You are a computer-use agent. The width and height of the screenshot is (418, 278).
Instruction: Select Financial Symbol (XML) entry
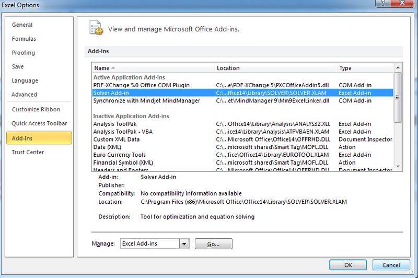tap(242, 163)
